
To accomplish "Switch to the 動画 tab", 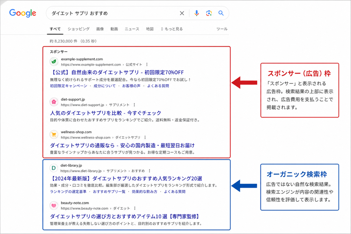I will coord(114,29).
